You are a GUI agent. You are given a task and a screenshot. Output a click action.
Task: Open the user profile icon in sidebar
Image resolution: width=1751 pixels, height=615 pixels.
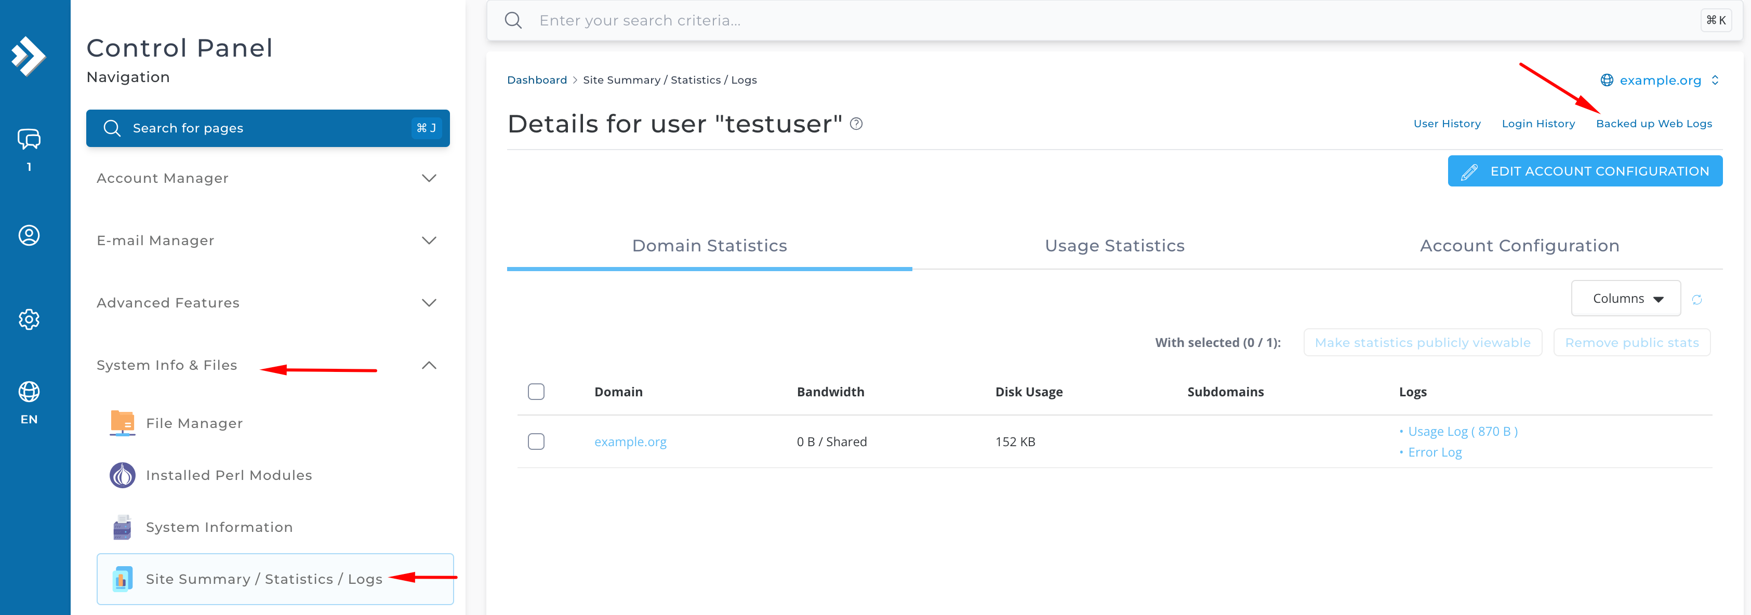click(x=29, y=235)
